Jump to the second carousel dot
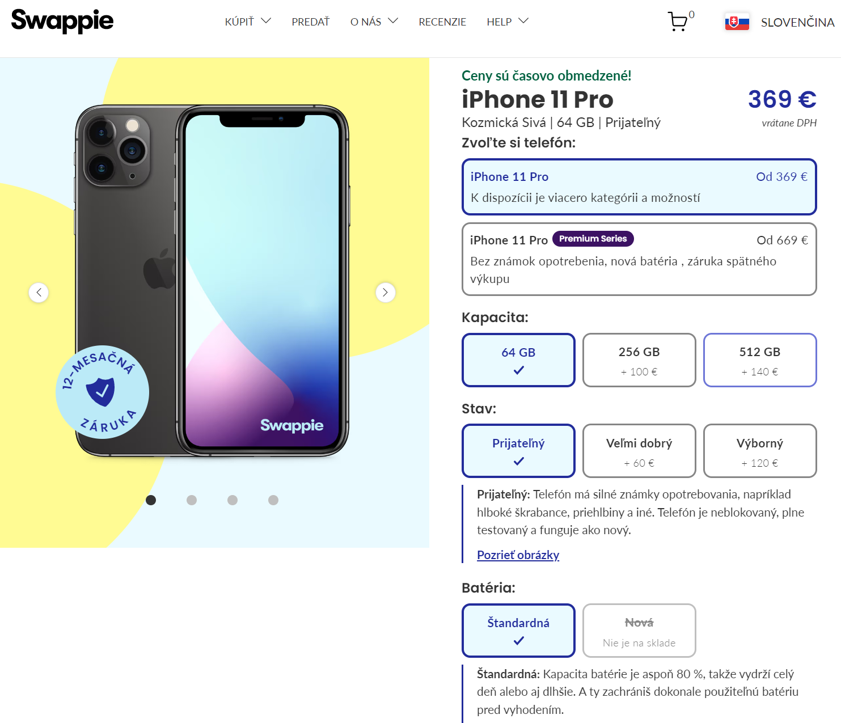841x723 pixels. (x=192, y=500)
